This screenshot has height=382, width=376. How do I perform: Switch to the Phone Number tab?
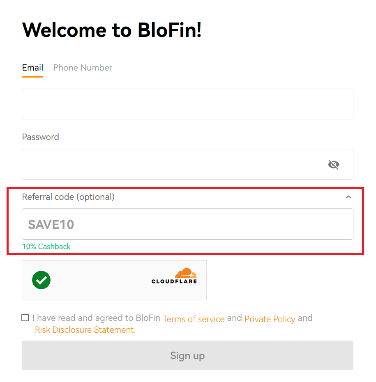[82, 67]
